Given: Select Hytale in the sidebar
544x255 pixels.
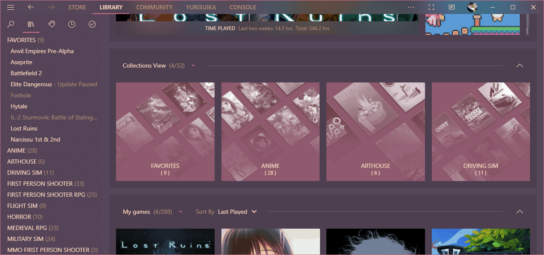Looking at the screenshot, I should 19,106.
